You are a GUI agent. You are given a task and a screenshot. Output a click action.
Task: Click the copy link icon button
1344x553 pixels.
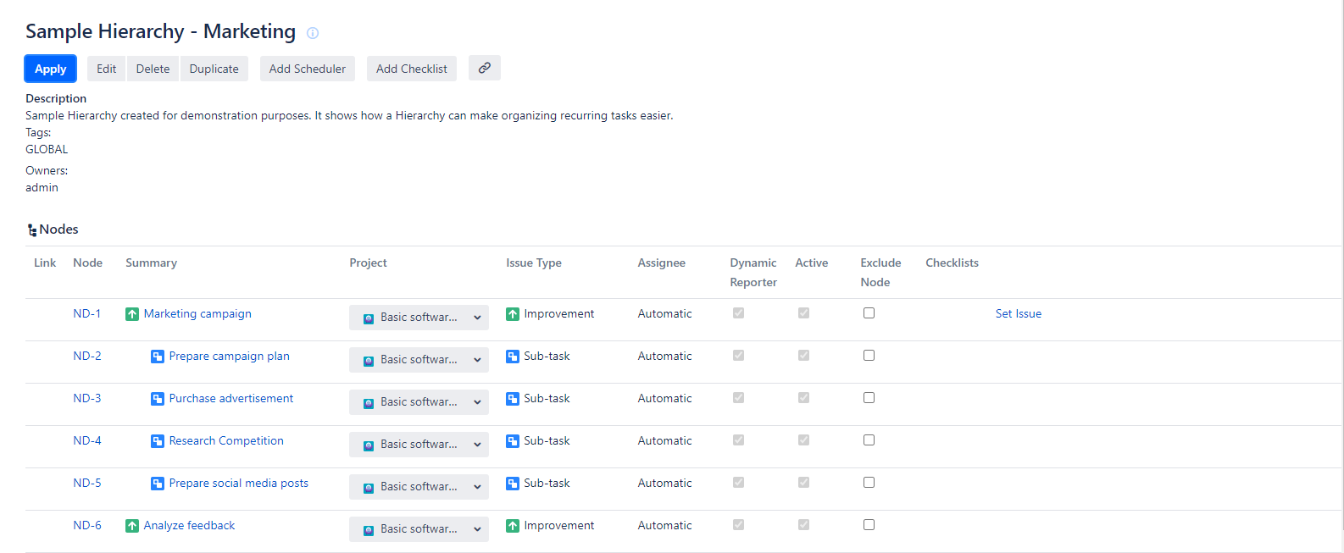tap(484, 68)
